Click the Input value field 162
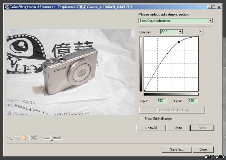This screenshot has height=160, width=226. (162, 101)
